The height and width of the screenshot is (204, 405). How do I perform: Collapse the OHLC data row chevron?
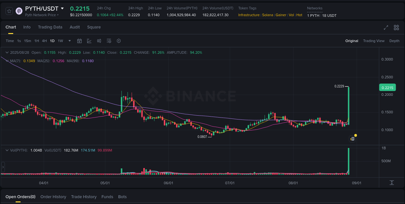coord(7,52)
